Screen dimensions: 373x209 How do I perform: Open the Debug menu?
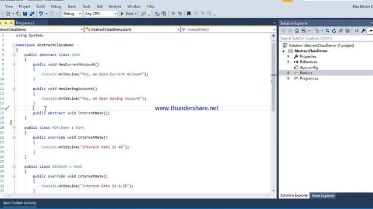click(x=56, y=6)
